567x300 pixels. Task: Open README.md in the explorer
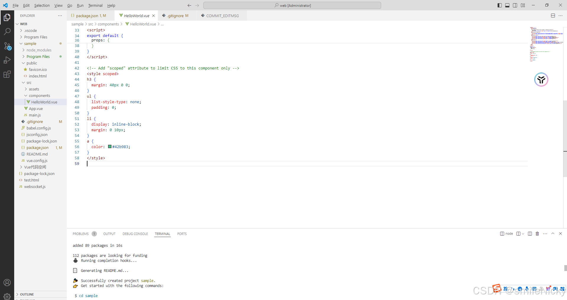click(x=40, y=154)
